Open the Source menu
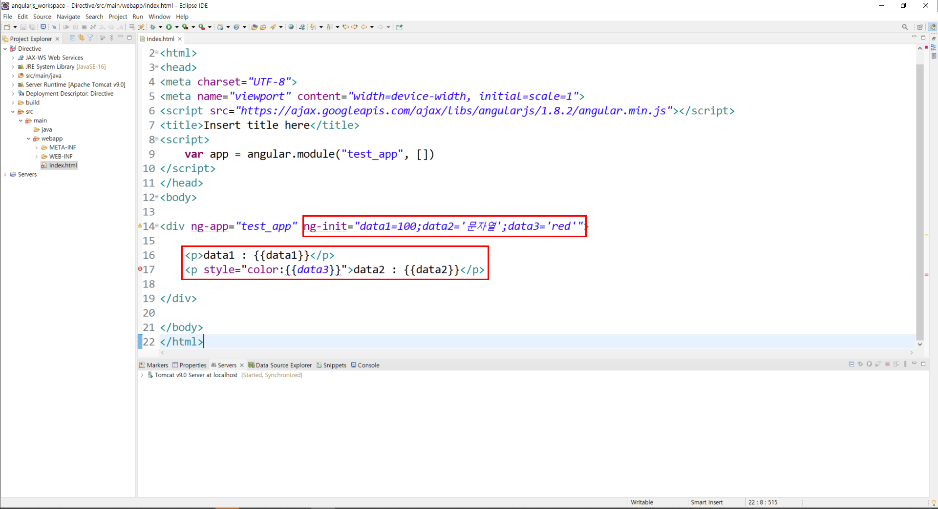The image size is (938, 509). (x=42, y=17)
